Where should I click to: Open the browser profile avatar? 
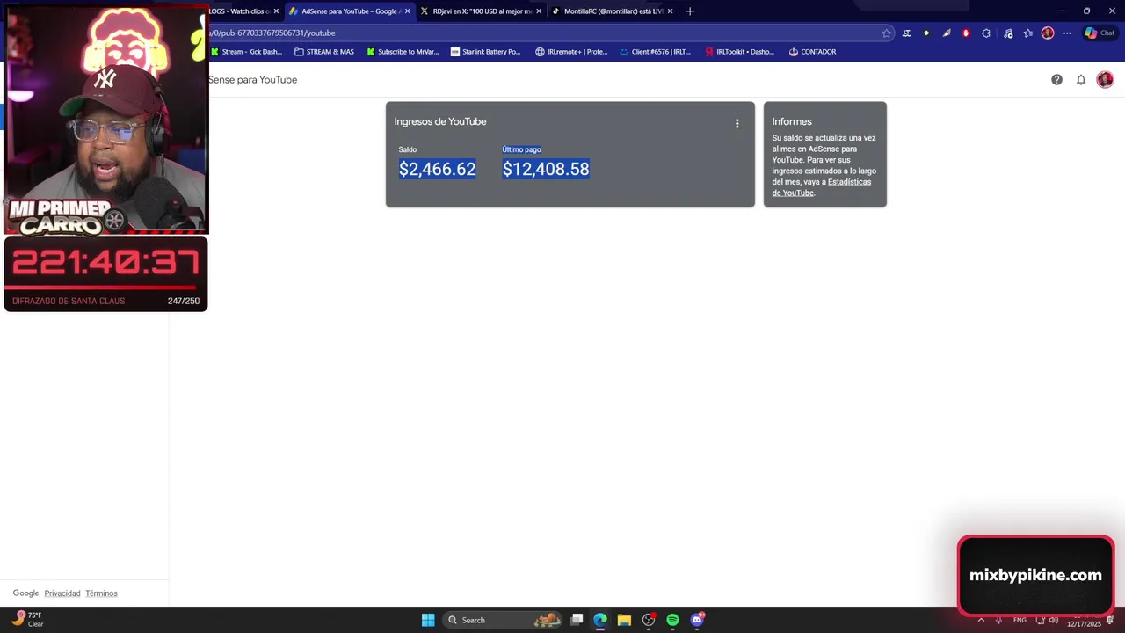(1048, 33)
